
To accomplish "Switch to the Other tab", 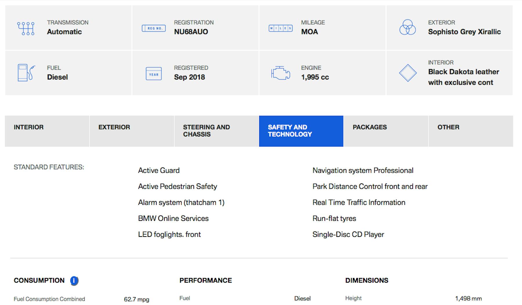I will (x=471, y=131).
